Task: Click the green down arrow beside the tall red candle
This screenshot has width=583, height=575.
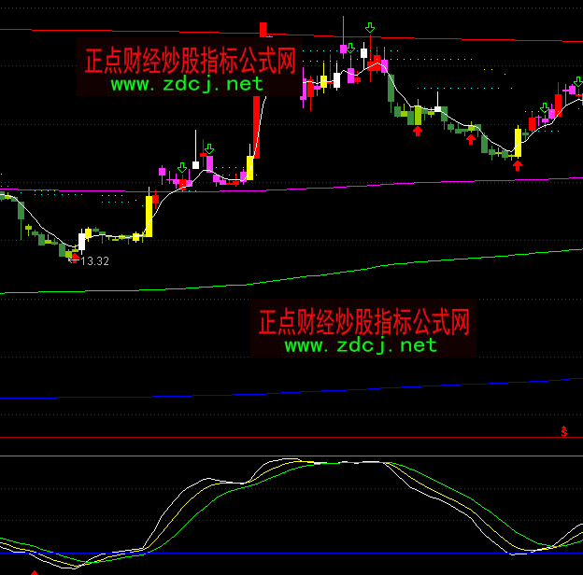Action: pyautogui.click(x=208, y=148)
